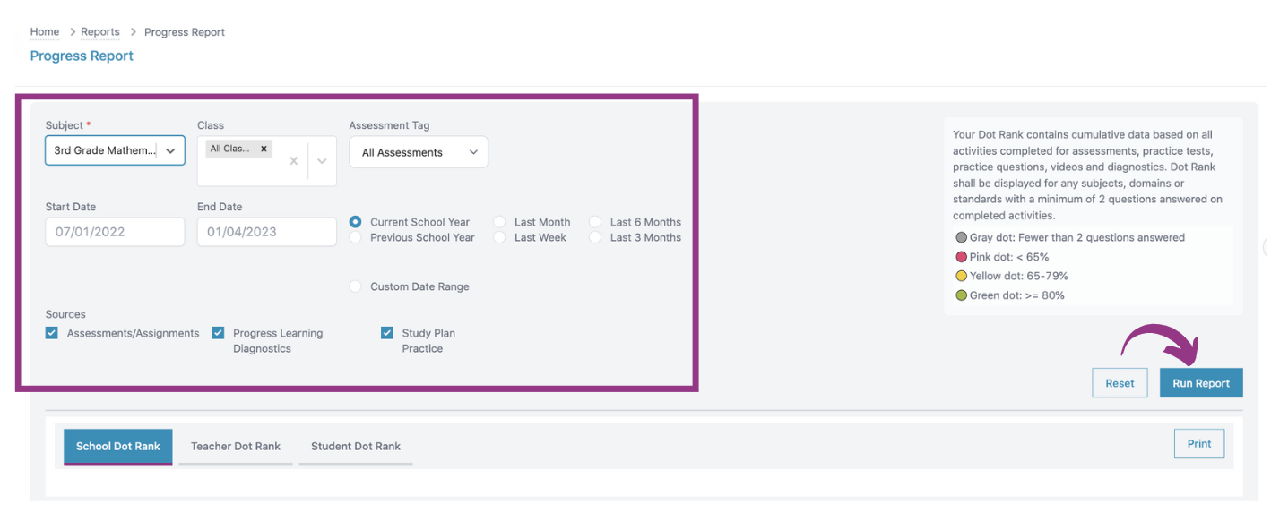The width and height of the screenshot is (1271, 521).
Task: Open the Home breadcrumb link
Action: tap(45, 32)
